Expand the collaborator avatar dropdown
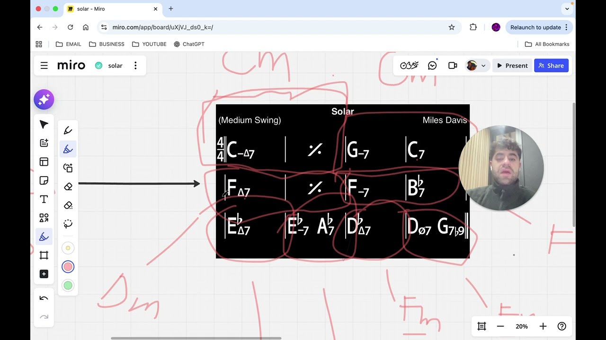The image size is (606, 340). click(x=483, y=66)
